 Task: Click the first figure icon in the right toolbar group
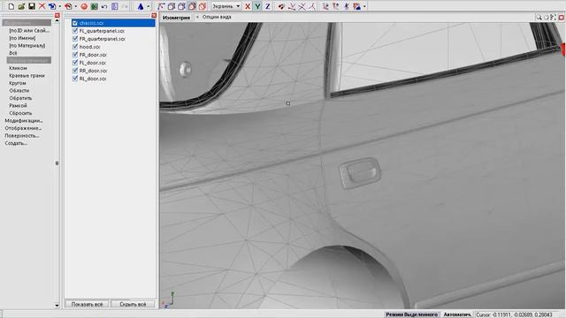325,6
